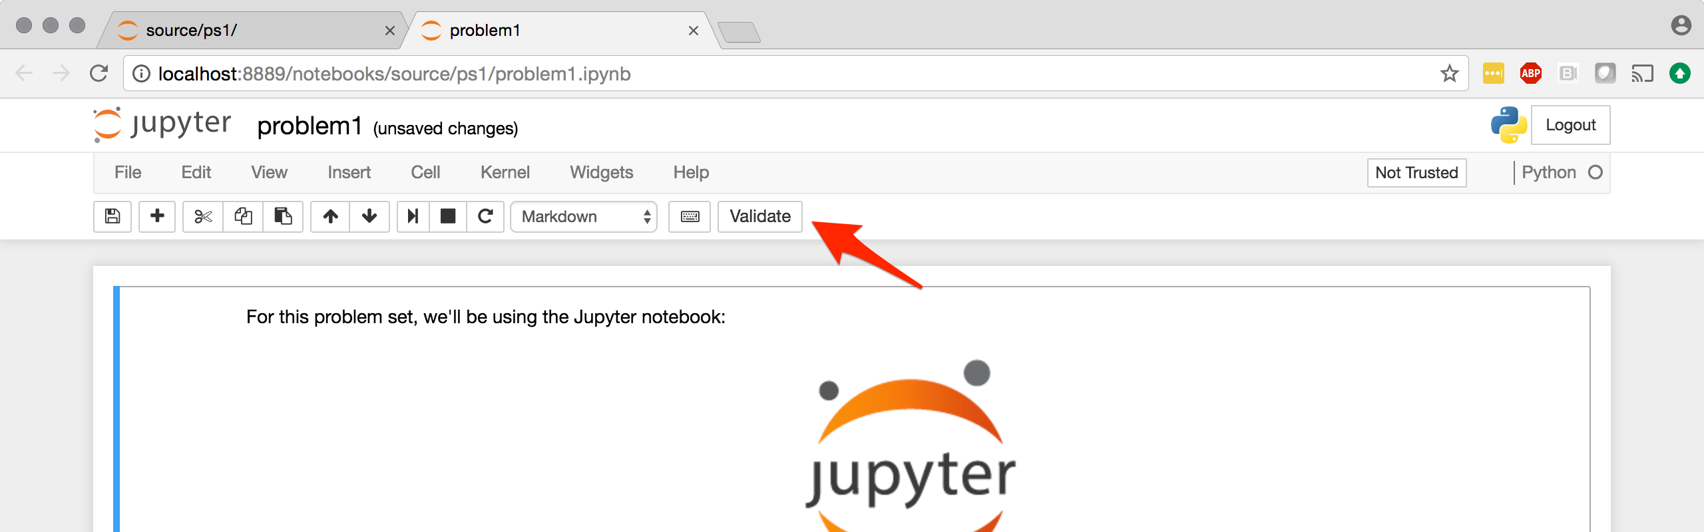Switch to the source/ps1/ browser tab
The image size is (1704, 532).
[253, 31]
